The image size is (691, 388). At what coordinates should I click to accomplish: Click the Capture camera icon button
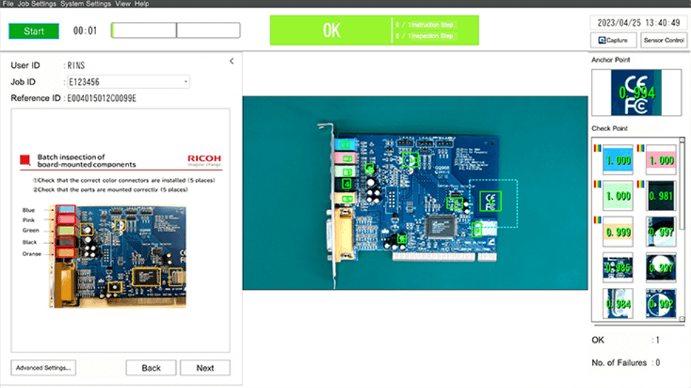point(613,40)
